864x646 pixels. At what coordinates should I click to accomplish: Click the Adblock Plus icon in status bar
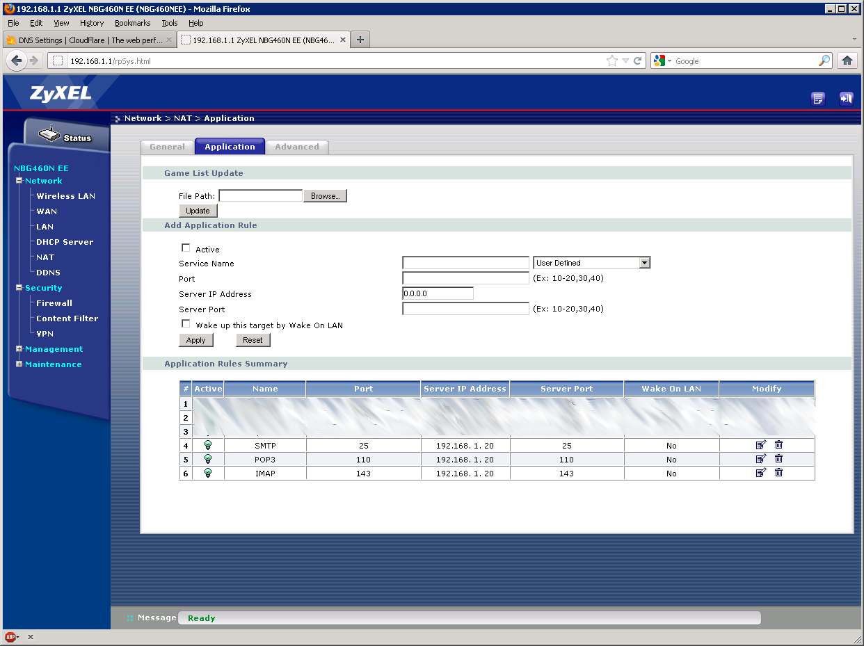pos(10,636)
